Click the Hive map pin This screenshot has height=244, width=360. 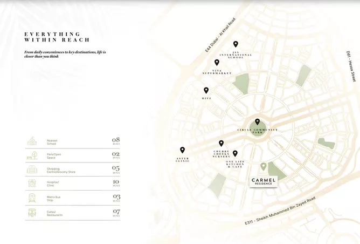point(206,91)
